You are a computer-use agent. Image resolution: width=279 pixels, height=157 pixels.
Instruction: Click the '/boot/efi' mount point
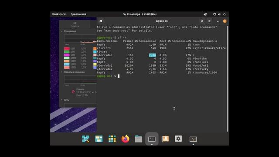[x=201, y=65]
